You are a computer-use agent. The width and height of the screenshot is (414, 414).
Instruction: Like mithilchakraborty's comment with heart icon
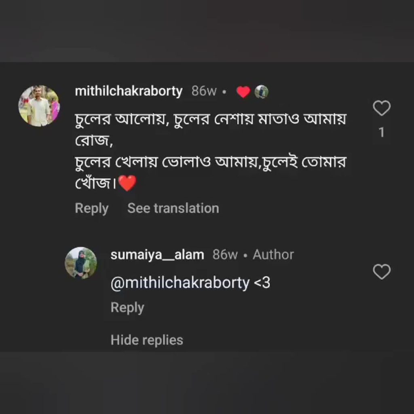tap(381, 108)
